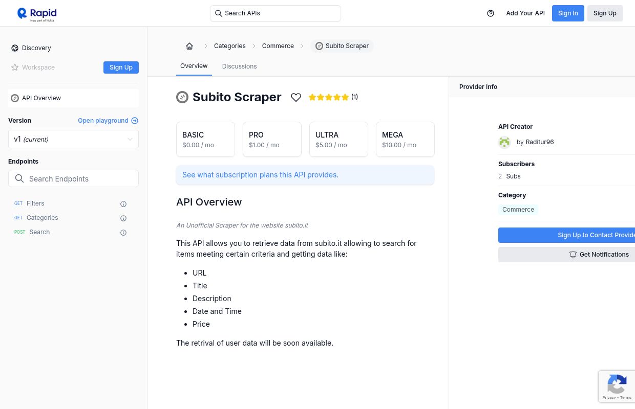
Task: Click the Rapid logo in header
Action: pos(37,14)
